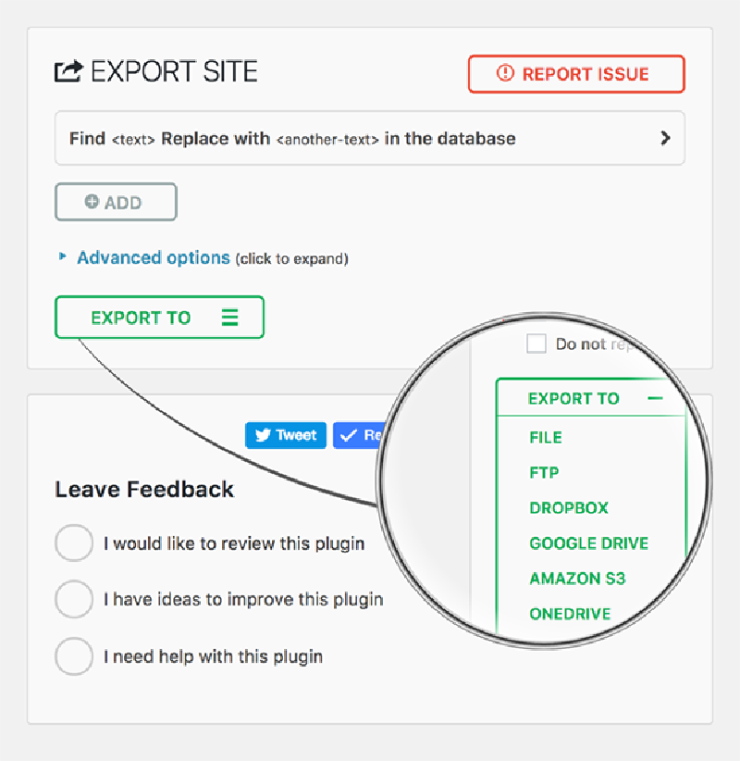Image resolution: width=740 pixels, height=761 pixels.
Task: Choose DROPBOX from export menu
Action: click(x=569, y=508)
